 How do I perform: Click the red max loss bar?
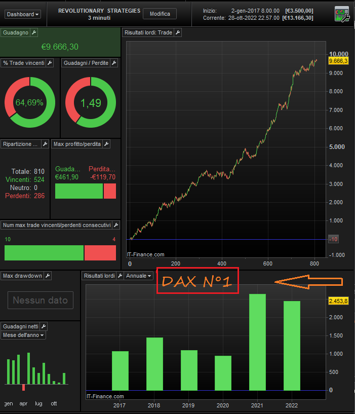[x=110, y=191]
